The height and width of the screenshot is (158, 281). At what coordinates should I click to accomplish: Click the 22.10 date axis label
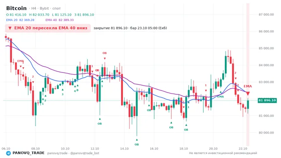pos(243,149)
